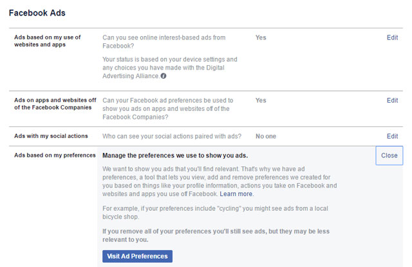Click the 'Facebook Ads' heading
This screenshot has height=267, width=412.
tap(37, 13)
